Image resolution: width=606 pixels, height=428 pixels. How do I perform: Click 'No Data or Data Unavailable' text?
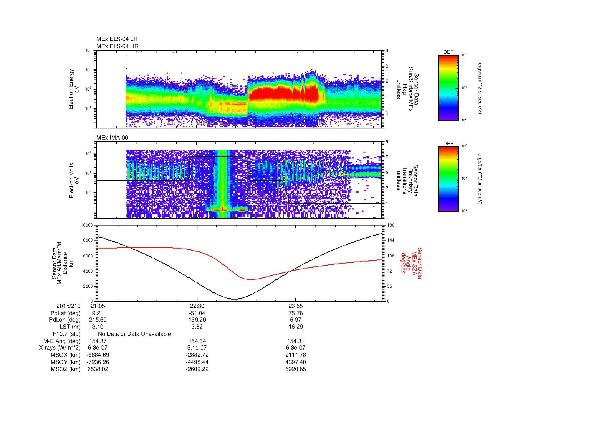click(134, 334)
